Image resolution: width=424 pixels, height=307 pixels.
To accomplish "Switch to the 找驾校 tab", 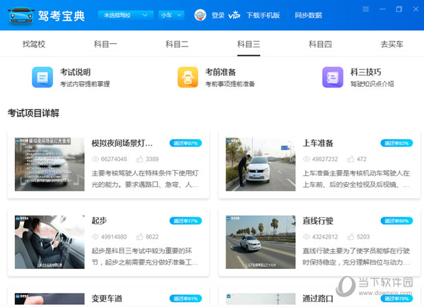I will pos(34,44).
